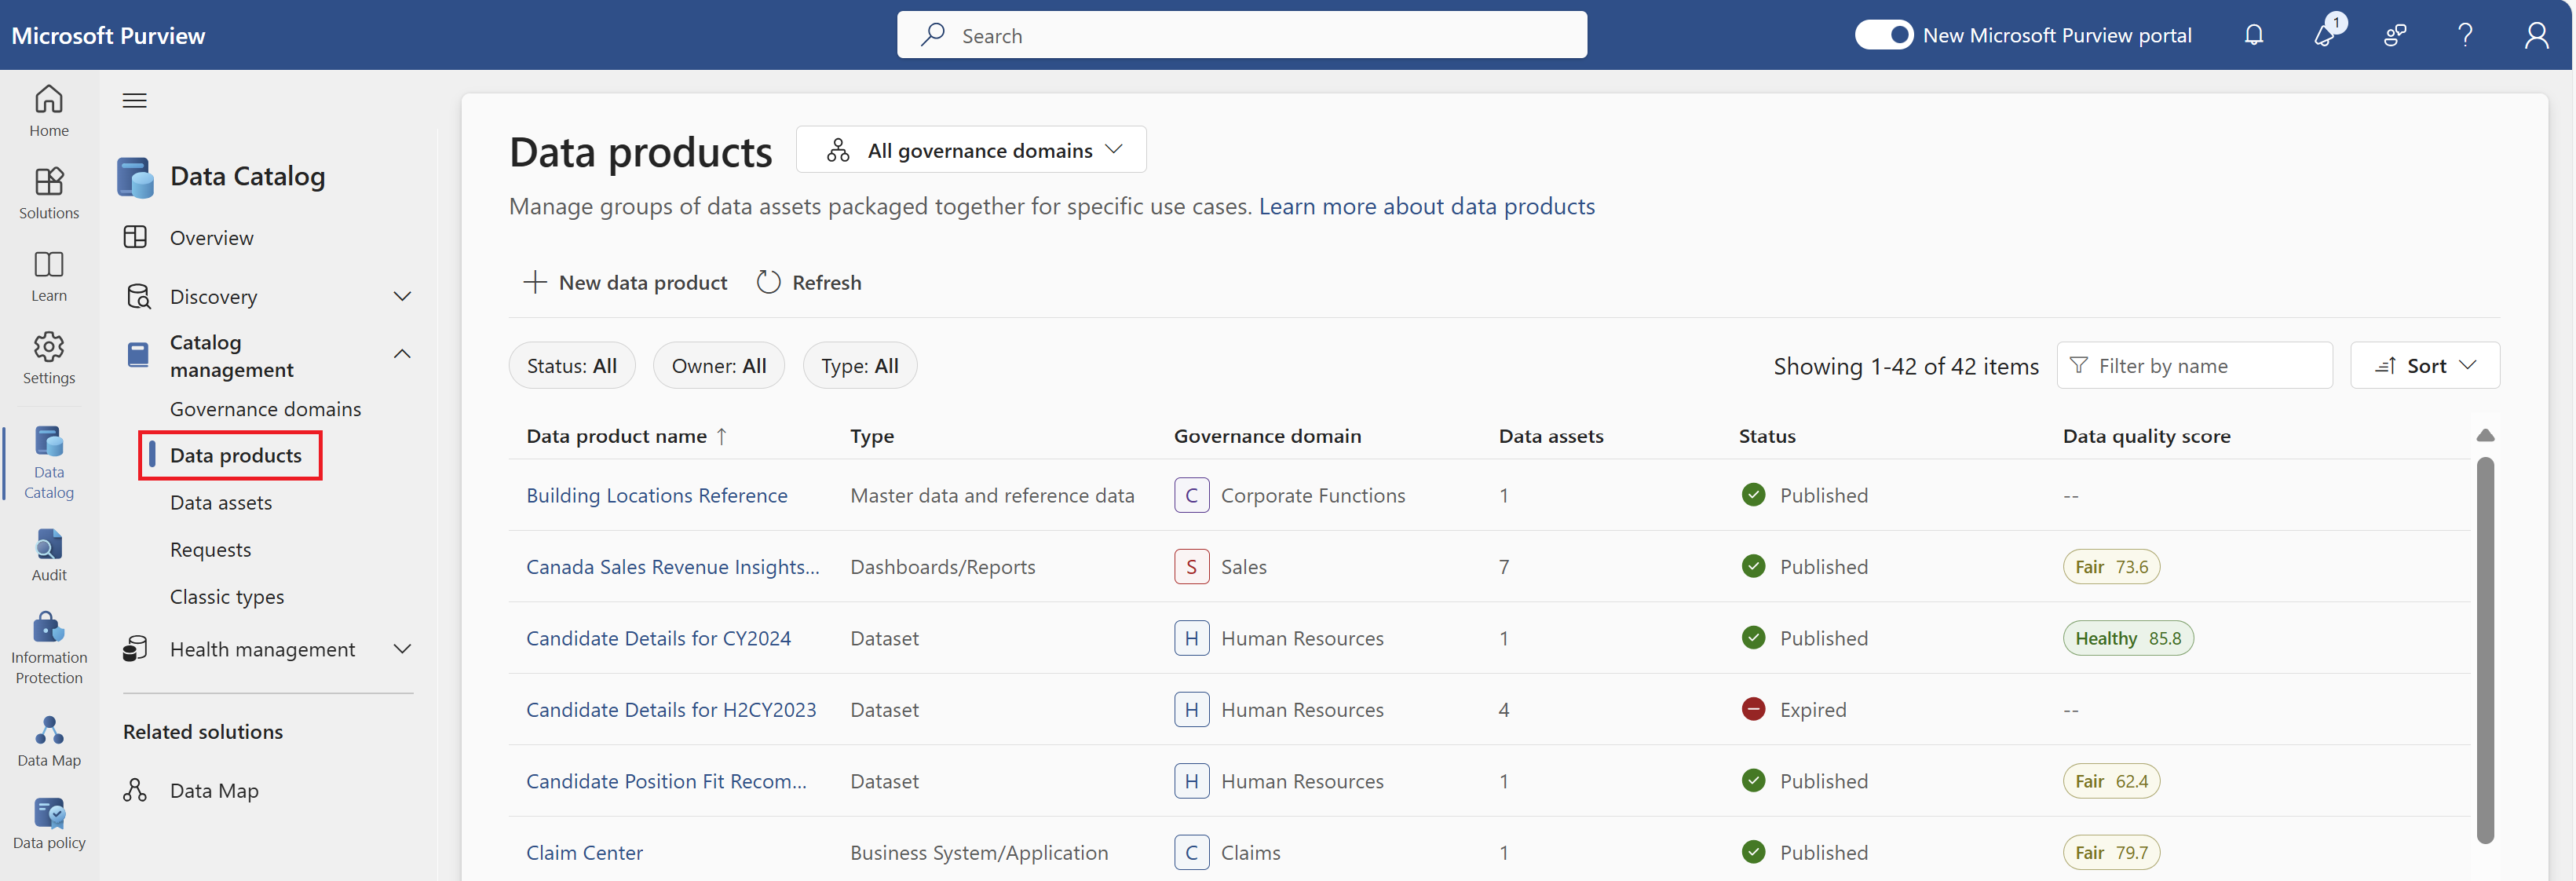2576x881 pixels.
Task: Open the Sort dropdown
Action: coord(2424,366)
